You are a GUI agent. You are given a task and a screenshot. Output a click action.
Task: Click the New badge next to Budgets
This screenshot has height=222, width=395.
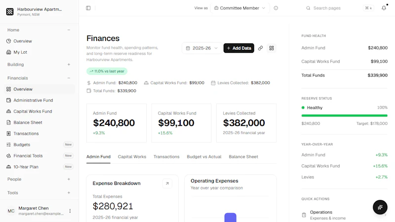pyautogui.click(x=68, y=145)
